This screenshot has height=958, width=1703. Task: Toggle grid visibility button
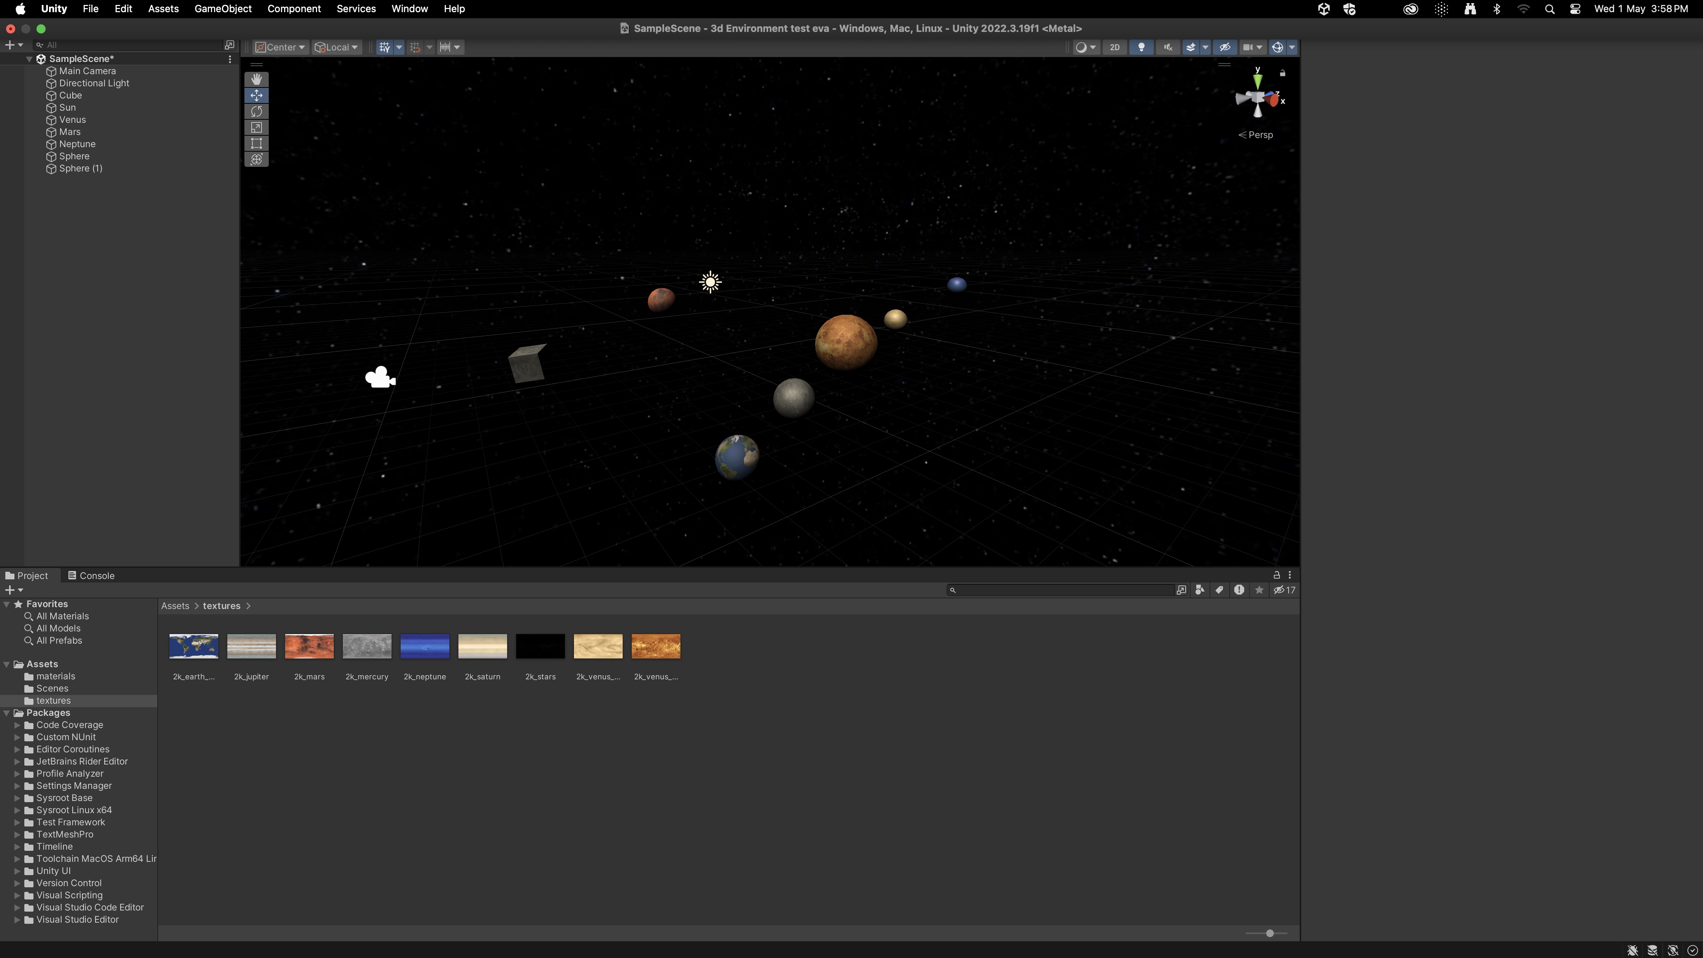(385, 47)
